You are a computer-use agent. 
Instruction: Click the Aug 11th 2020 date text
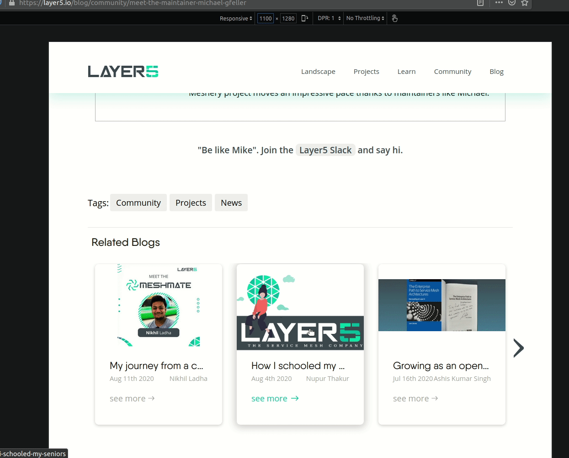click(x=132, y=379)
